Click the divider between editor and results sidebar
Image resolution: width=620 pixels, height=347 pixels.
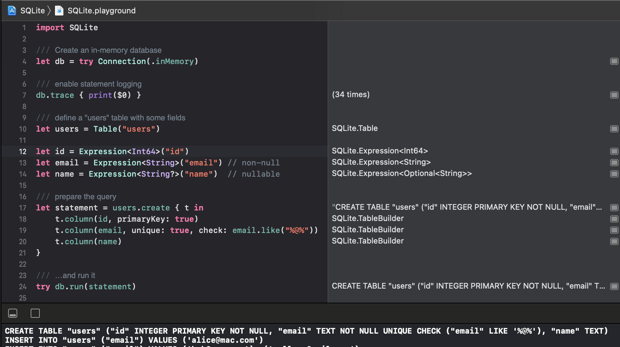tap(328, 158)
